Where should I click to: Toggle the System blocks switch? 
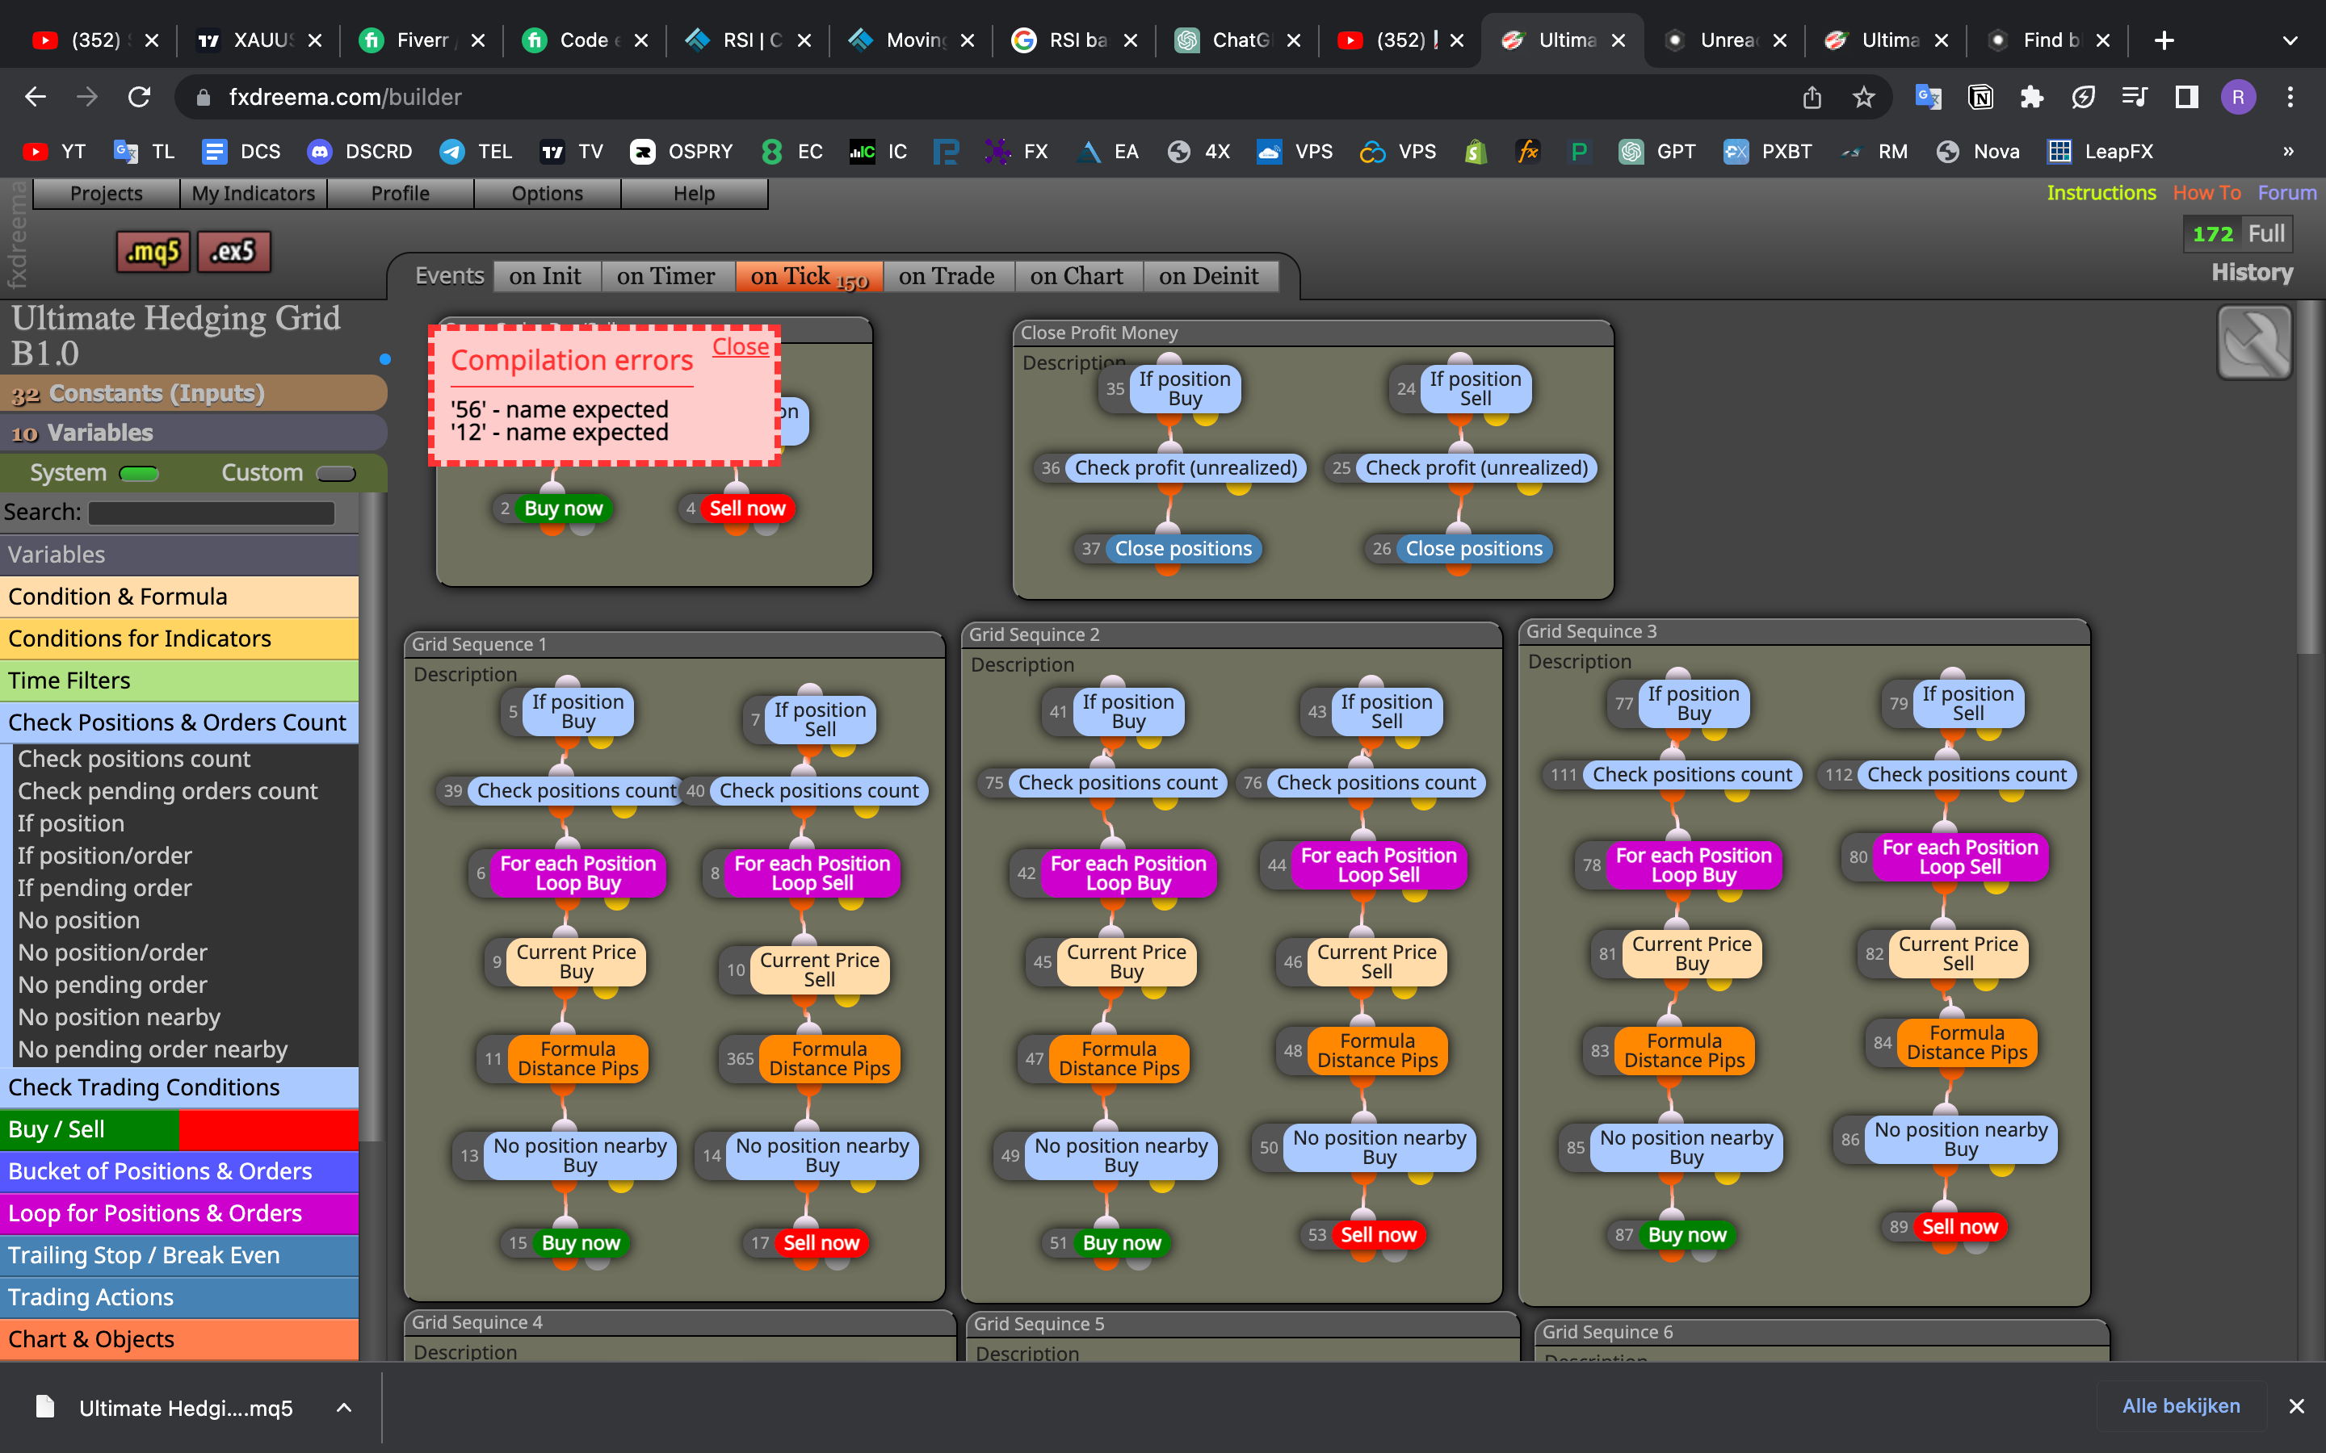[x=138, y=473]
